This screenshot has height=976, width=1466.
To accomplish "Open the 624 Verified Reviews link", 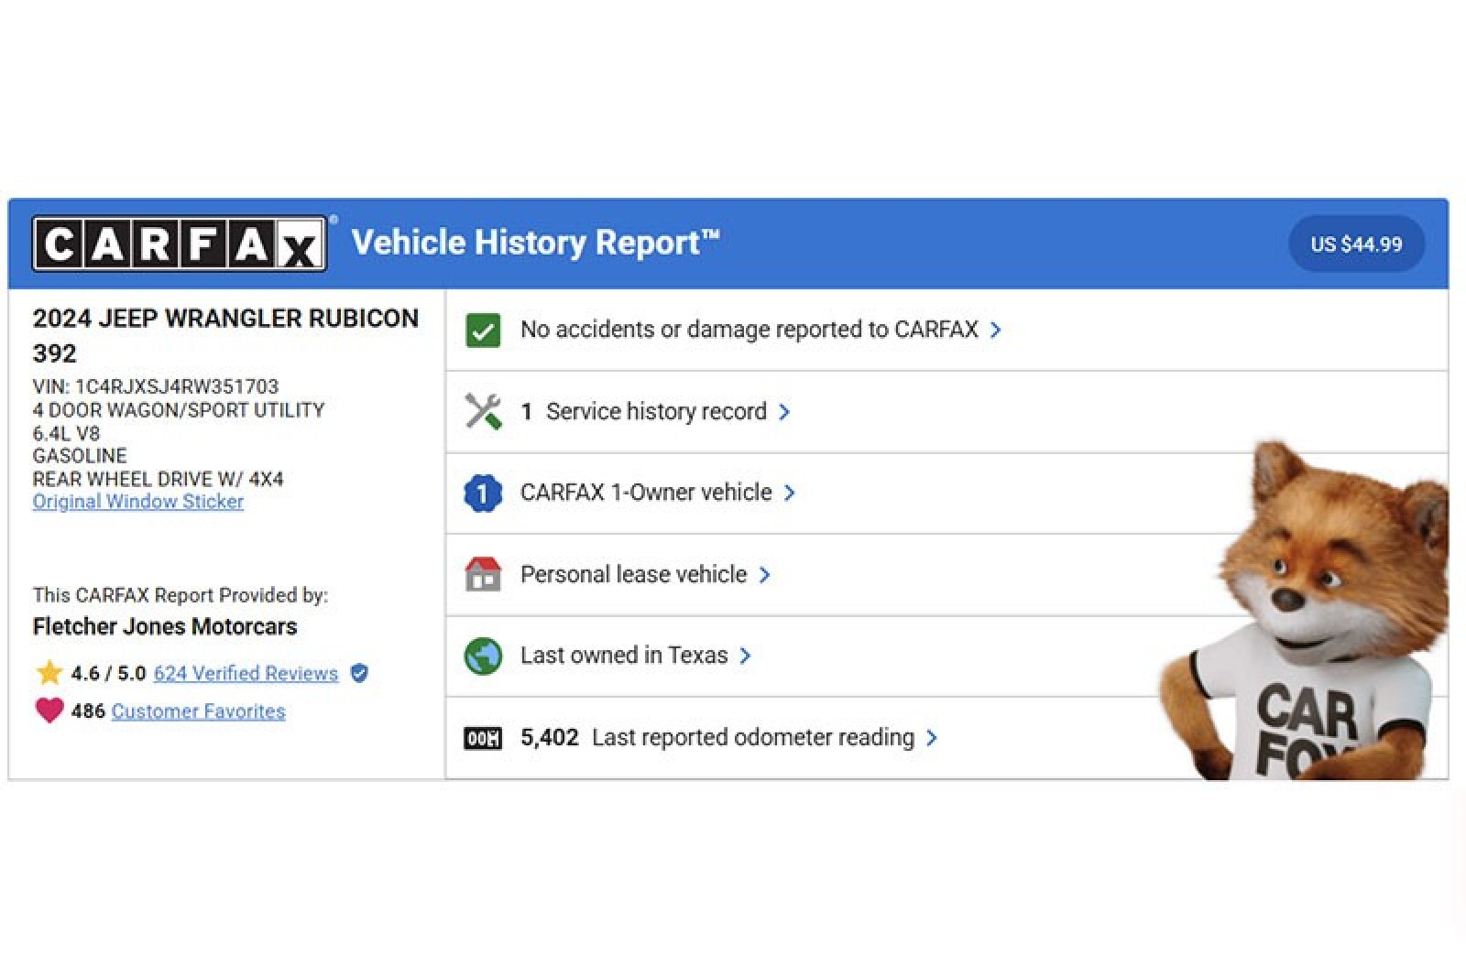I will click(246, 673).
